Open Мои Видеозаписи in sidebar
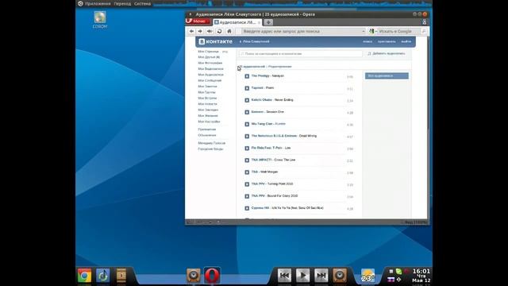508x286 pixels. click(x=210, y=69)
